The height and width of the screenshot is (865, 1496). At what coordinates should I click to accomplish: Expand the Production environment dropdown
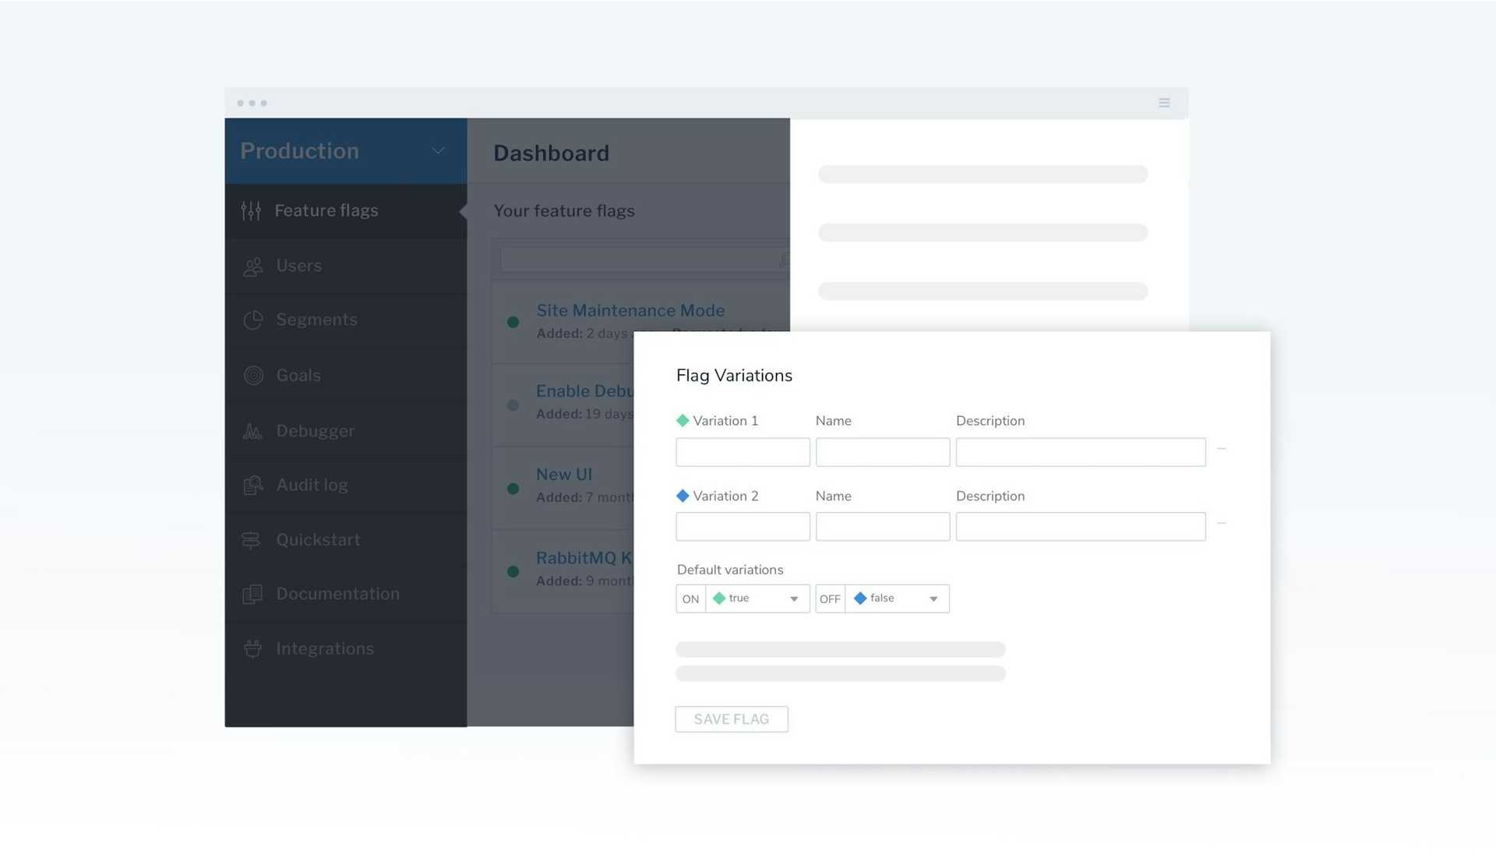[x=438, y=150]
